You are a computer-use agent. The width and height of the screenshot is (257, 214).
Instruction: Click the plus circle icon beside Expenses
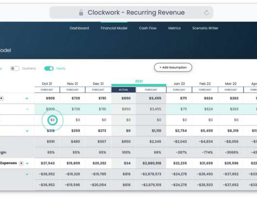pyautogui.click(x=21, y=163)
